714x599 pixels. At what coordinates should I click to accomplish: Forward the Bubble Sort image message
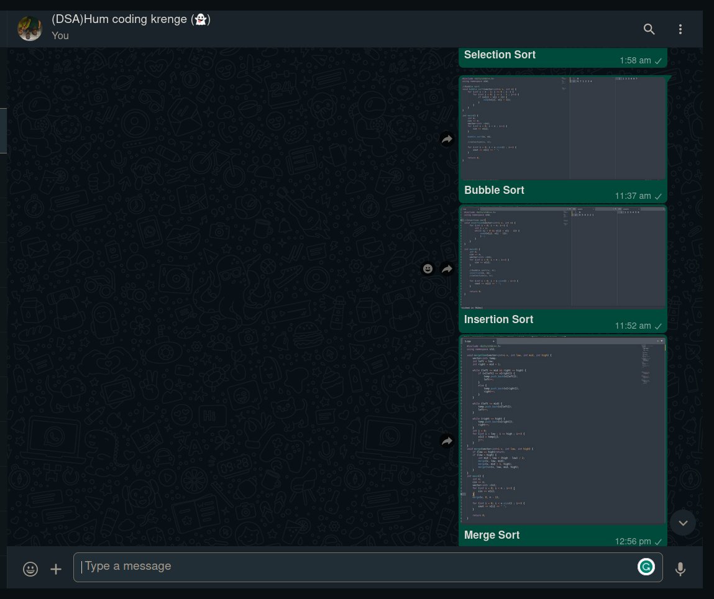447,139
